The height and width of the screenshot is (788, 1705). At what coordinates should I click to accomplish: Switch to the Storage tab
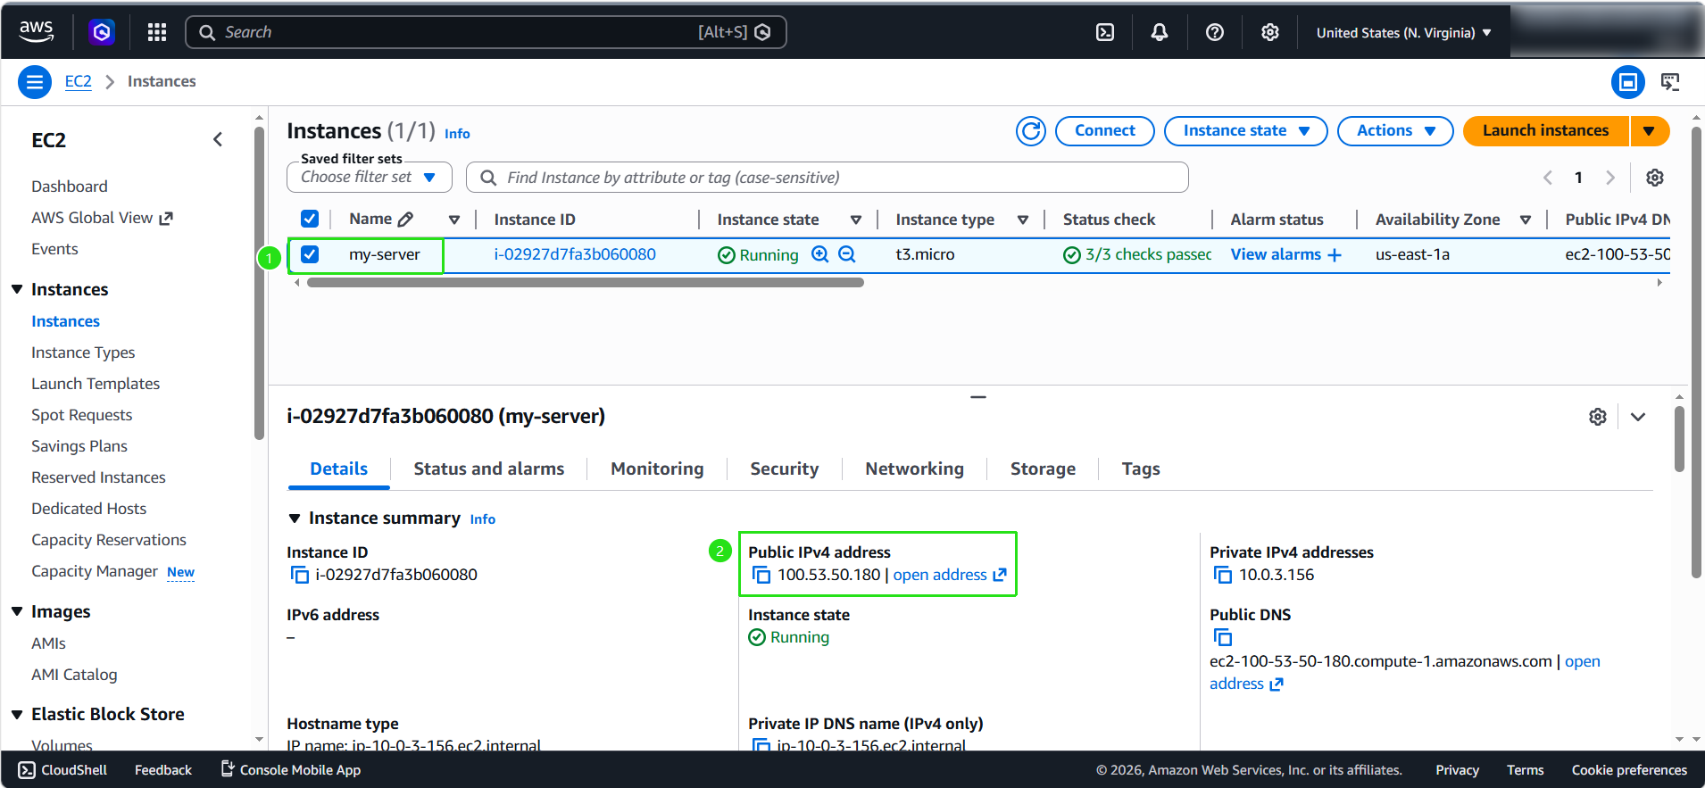point(1044,469)
